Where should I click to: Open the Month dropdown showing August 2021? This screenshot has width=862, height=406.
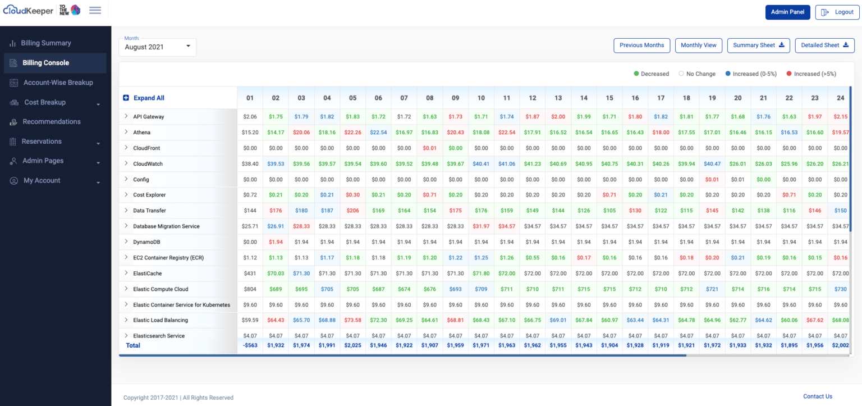pos(157,47)
